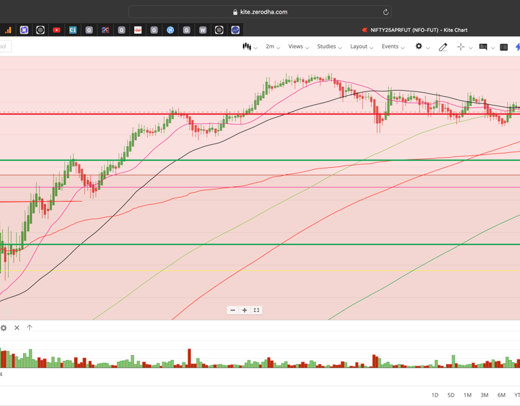Switch to the red-white calendar pinned tab
The image size is (520, 406).
(137, 30)
